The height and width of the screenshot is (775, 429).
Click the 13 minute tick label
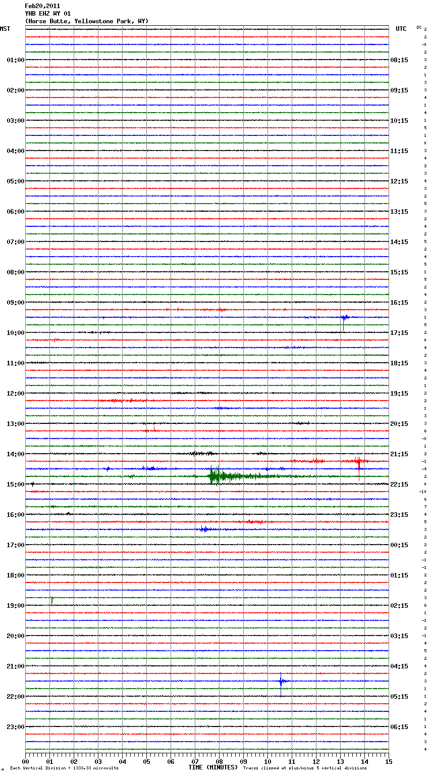(x=340, y=761)
